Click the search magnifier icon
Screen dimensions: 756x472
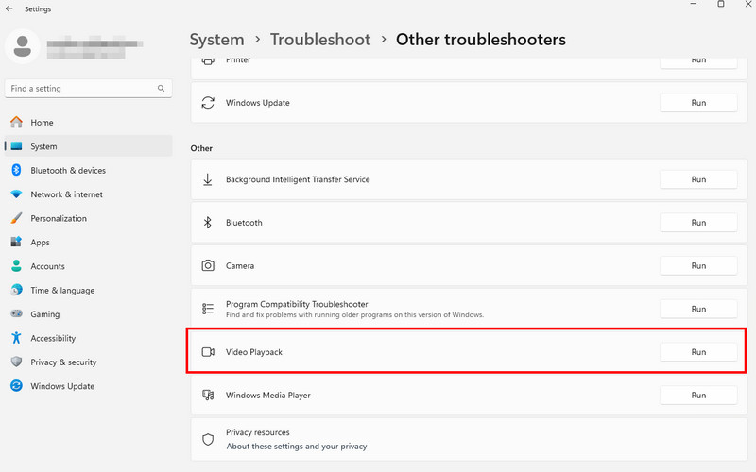(162, 89)
